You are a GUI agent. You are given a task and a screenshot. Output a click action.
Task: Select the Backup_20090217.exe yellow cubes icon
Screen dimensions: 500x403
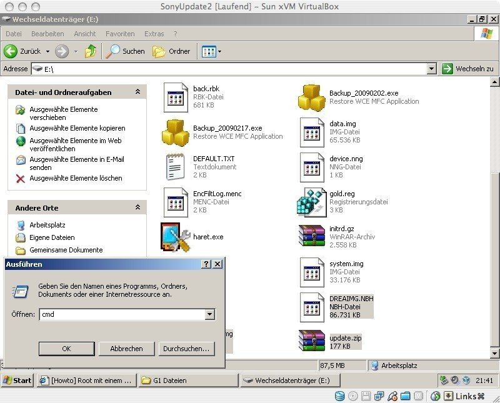click(176, 132)
